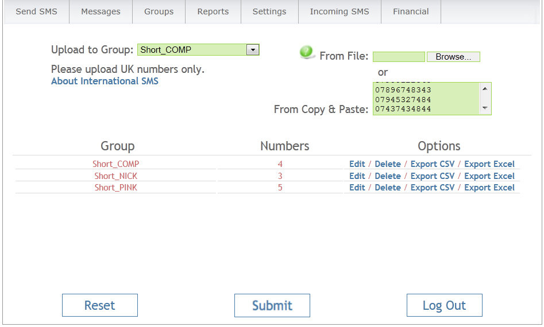Click the green help icon beside From File
Viewport: 544px width, 327px height.
pos(306,52)
